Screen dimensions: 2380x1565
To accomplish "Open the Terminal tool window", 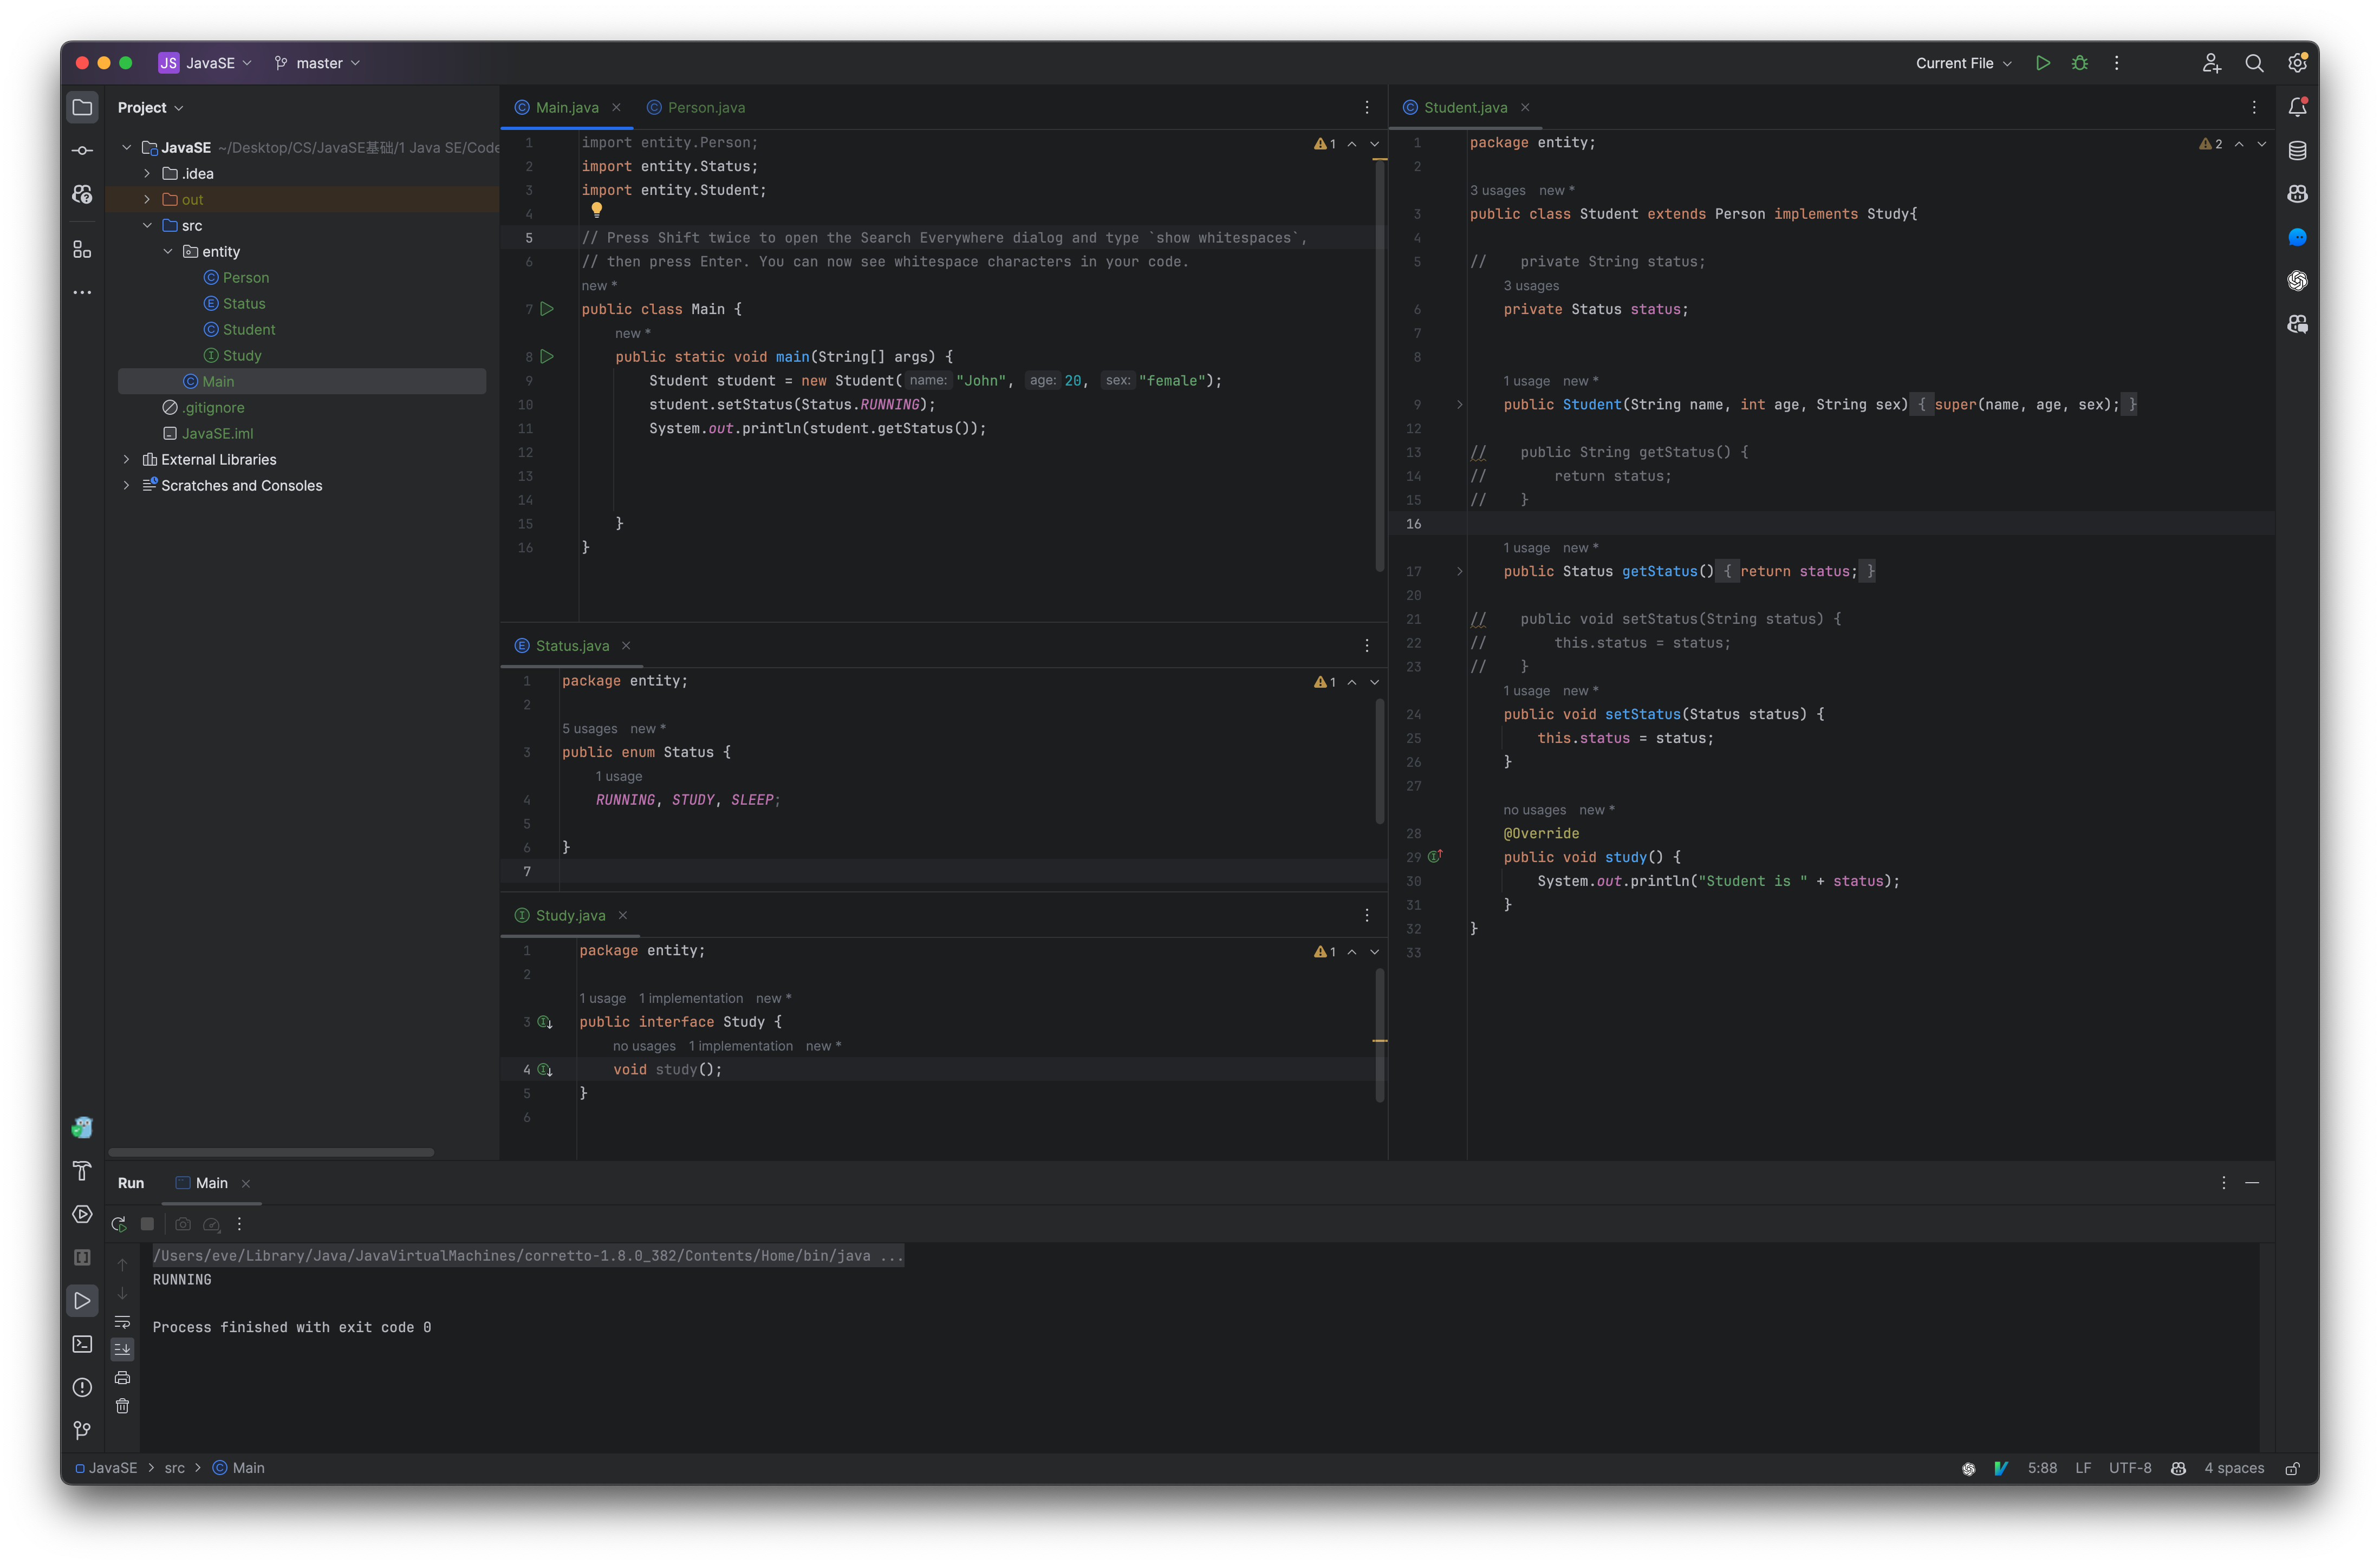I will [x=82, y=1344].
